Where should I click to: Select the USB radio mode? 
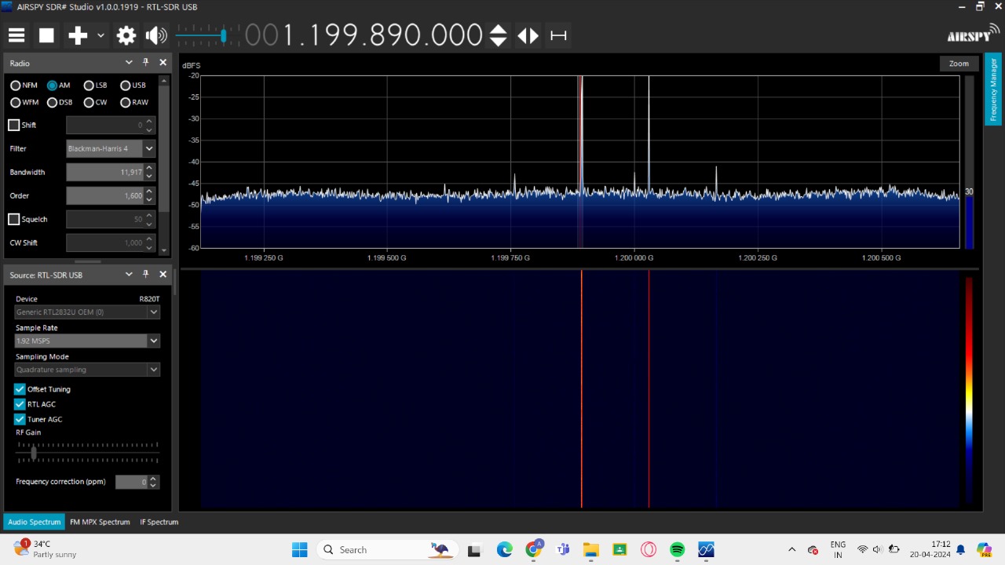click(x=126, y=86)
